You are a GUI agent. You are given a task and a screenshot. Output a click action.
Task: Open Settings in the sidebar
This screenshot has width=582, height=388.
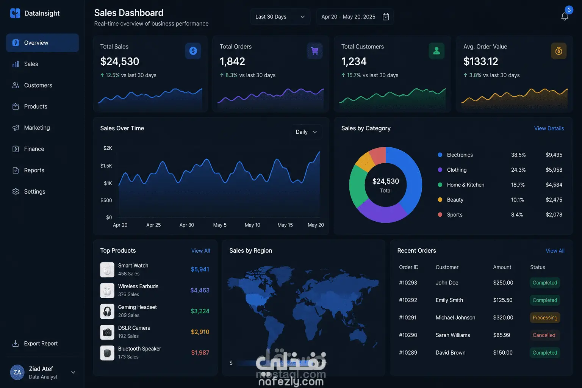42,192
